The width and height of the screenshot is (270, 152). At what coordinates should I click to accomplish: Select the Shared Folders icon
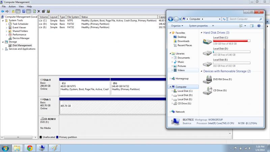10,31
